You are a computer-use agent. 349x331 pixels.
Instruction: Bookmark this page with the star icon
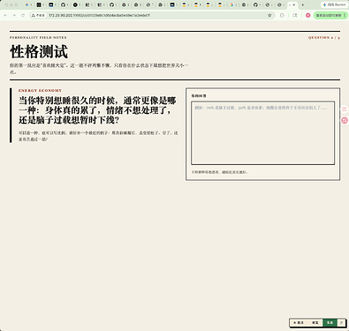(269, 15)
